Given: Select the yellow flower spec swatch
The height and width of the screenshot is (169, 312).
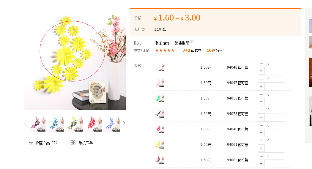Looking at the screenshot, I should 159,145.
